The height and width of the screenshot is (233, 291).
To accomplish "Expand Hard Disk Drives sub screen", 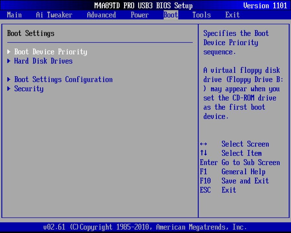I will pos(43,61).
